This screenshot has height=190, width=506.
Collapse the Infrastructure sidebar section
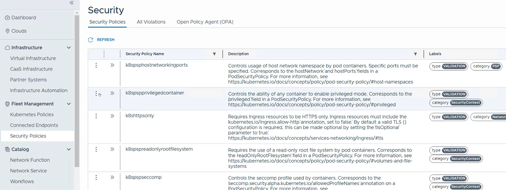point(69,48)
